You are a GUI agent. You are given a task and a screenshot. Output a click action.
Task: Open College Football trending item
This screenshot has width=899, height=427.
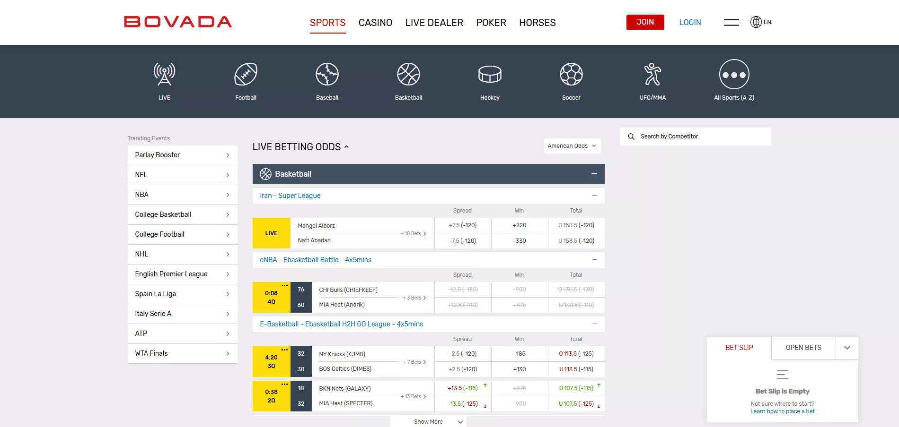(x=182, y=234)
